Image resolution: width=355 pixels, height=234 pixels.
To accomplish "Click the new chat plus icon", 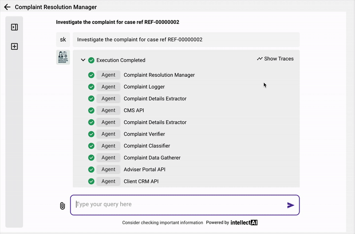I will click(14, 47).
